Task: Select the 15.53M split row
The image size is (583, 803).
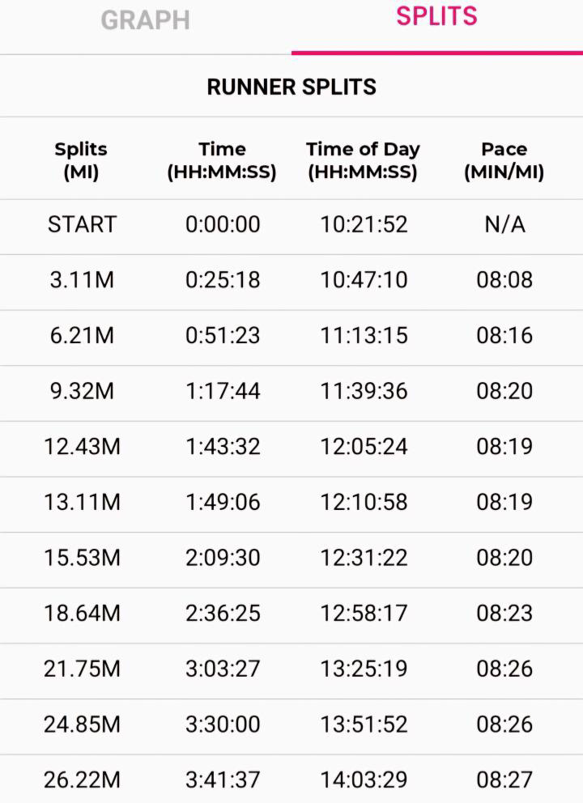Action: click(x=291, y=559)
